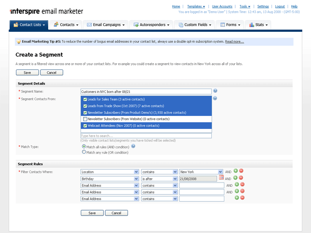
Task: Remove the Location filter rule
Action: (241, 171)
